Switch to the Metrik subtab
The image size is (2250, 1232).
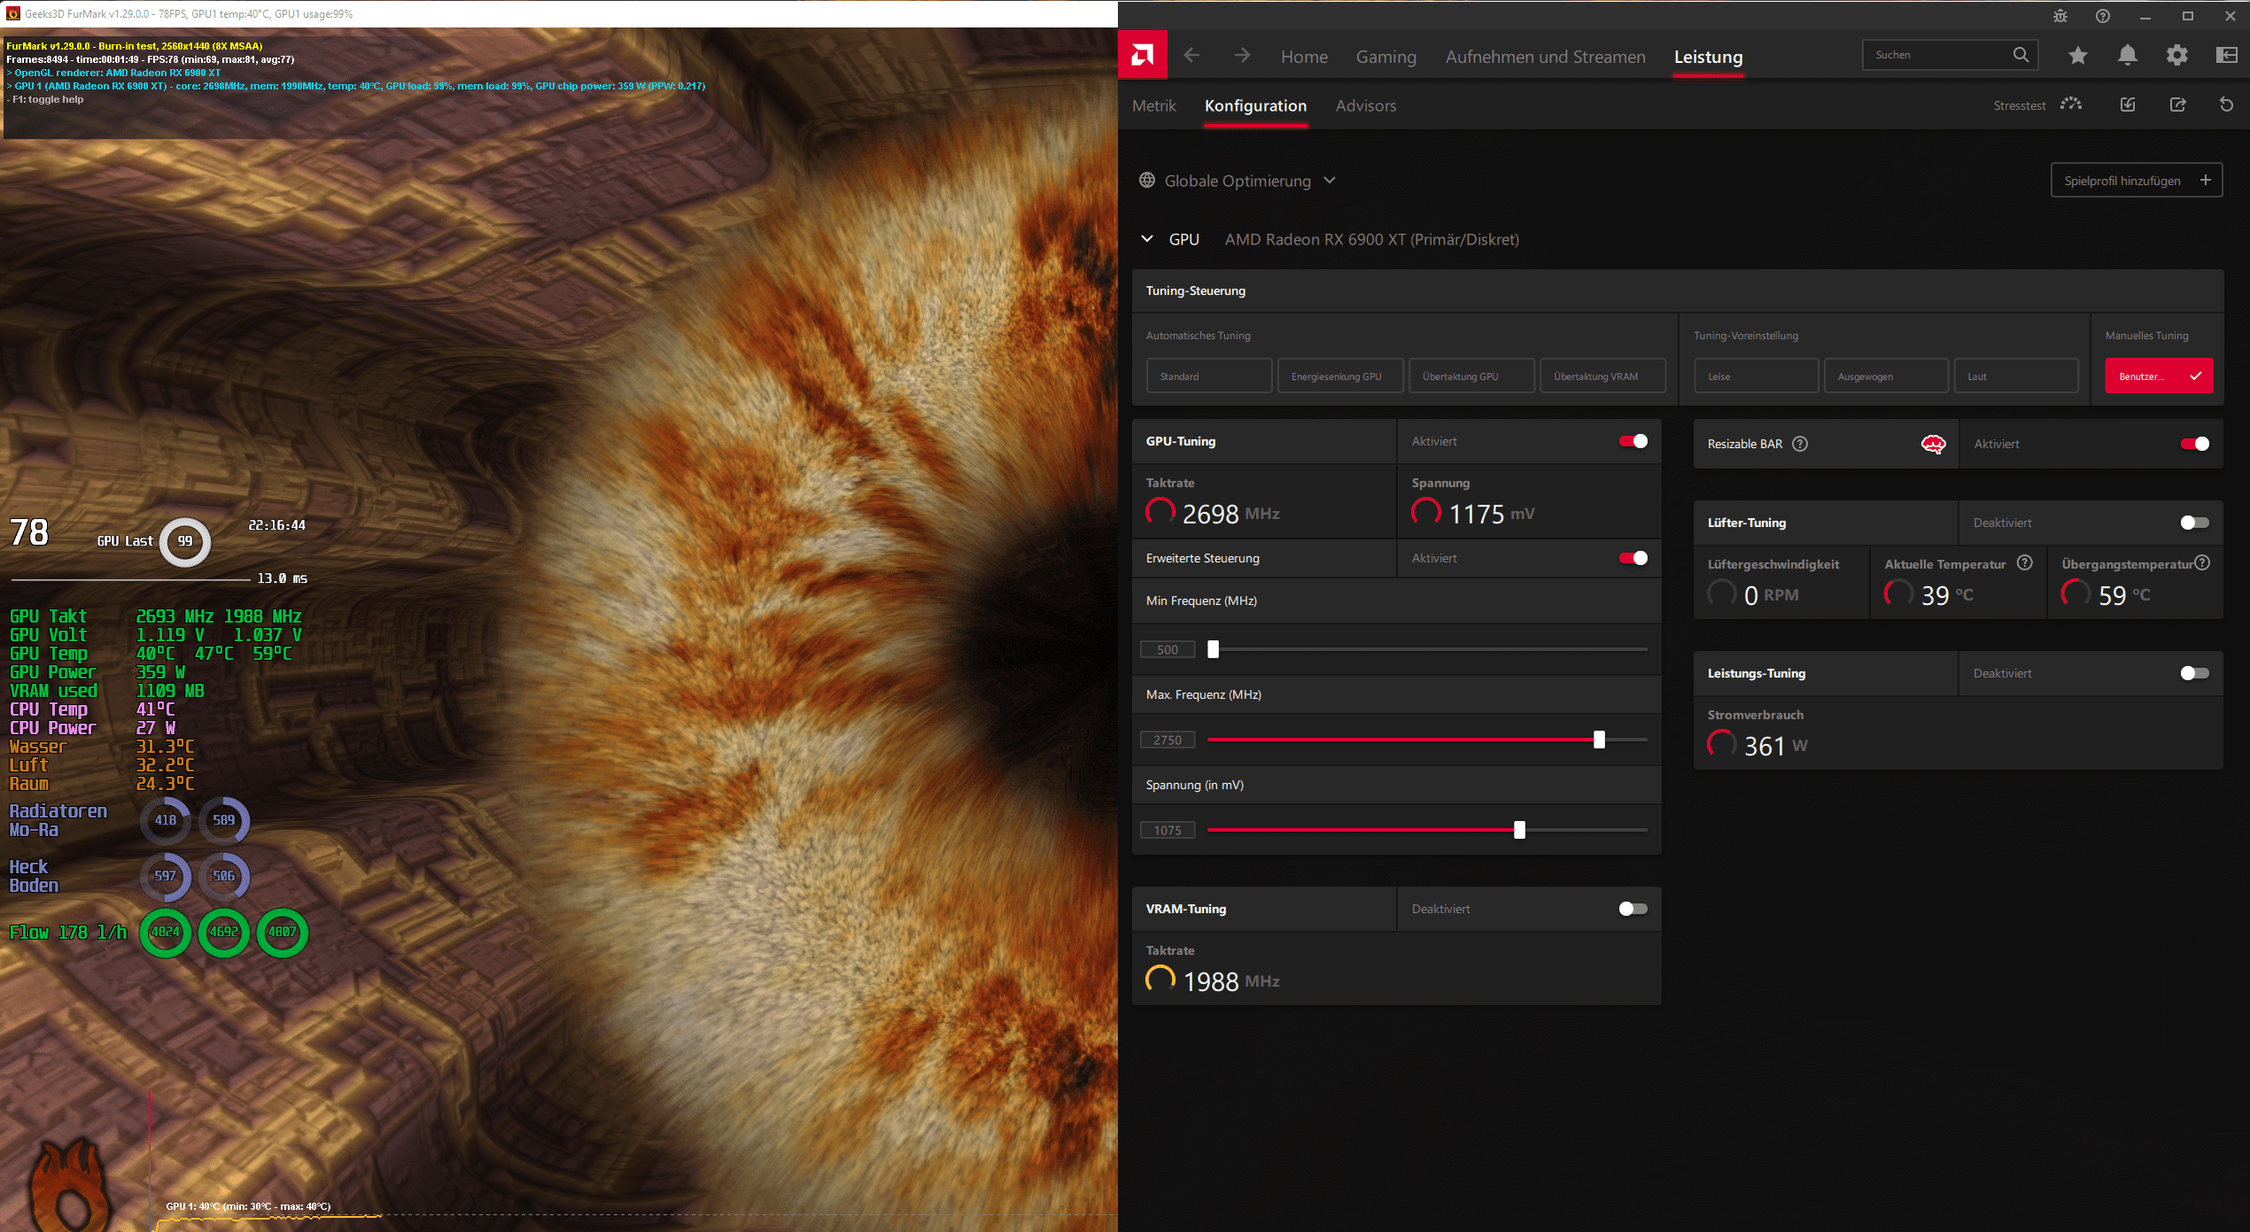point(1153,105)
